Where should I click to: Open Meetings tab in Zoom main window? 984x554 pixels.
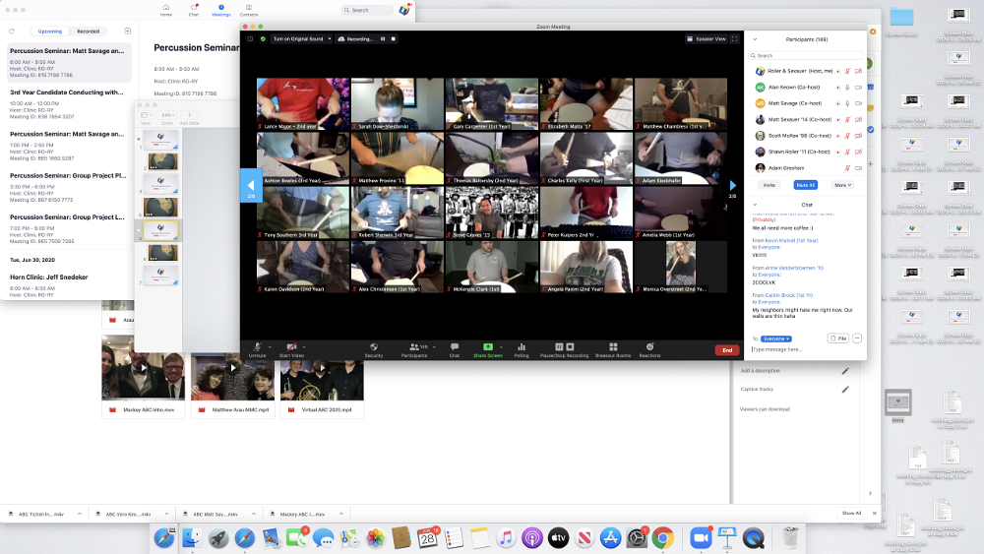coord(220,10)
